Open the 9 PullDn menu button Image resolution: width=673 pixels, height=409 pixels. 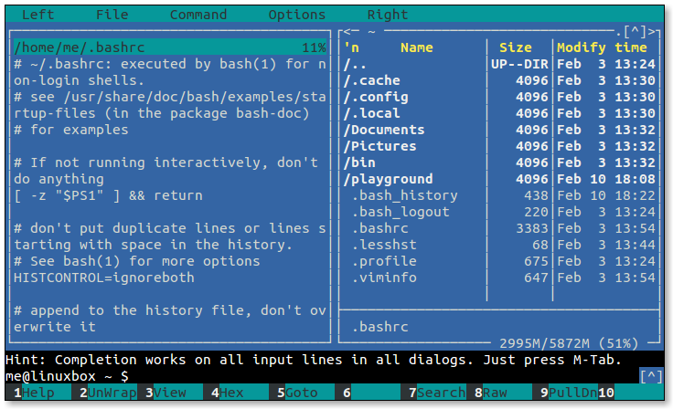[x=568, y=393]
